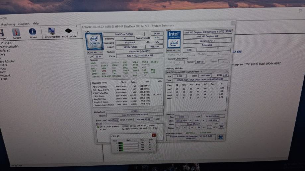Click the Cache 4x32 + 4x32 field
This screenshot has height=171, width=305.
coord(140,56)
